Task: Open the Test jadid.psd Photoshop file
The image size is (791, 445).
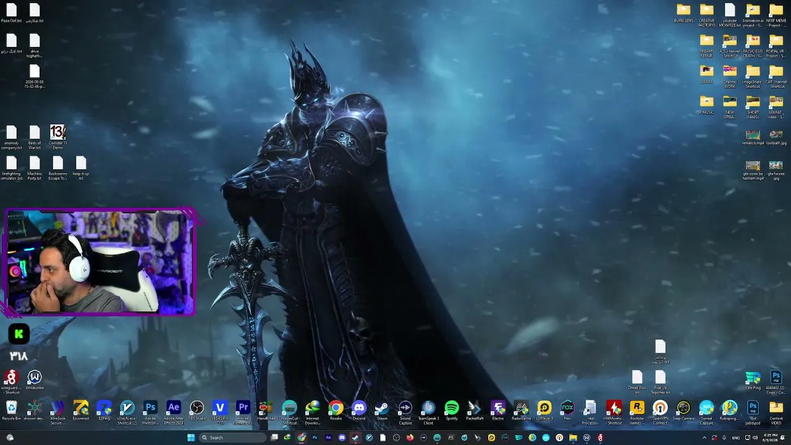Action: coord(753,412)
